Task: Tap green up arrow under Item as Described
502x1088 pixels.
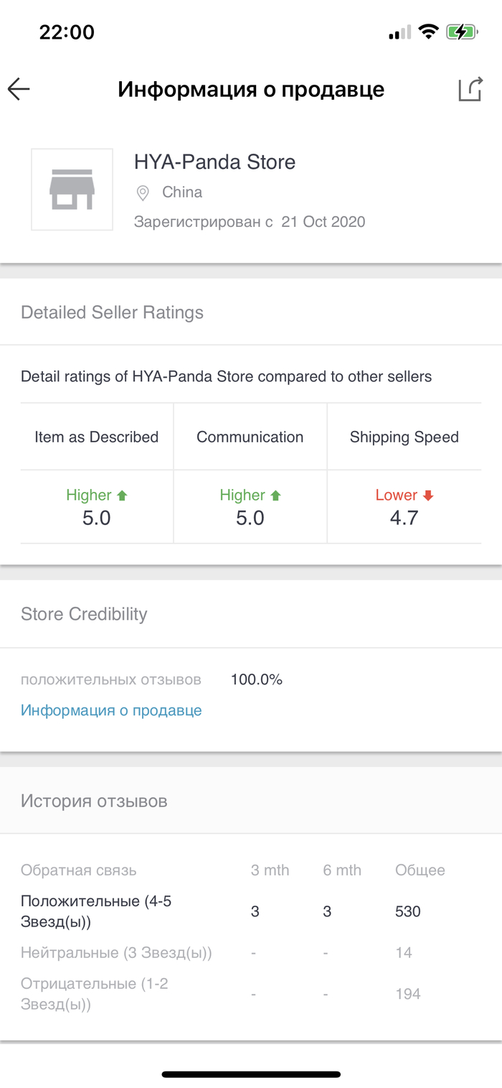Action: pos(122,496)
